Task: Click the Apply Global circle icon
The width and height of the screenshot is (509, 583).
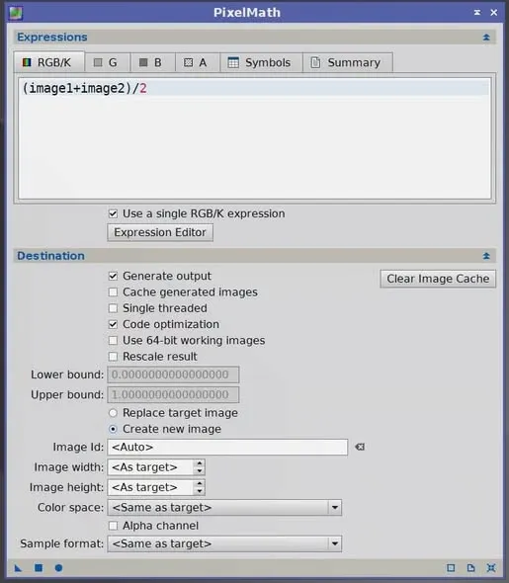Action: click(x=58, y=568)
